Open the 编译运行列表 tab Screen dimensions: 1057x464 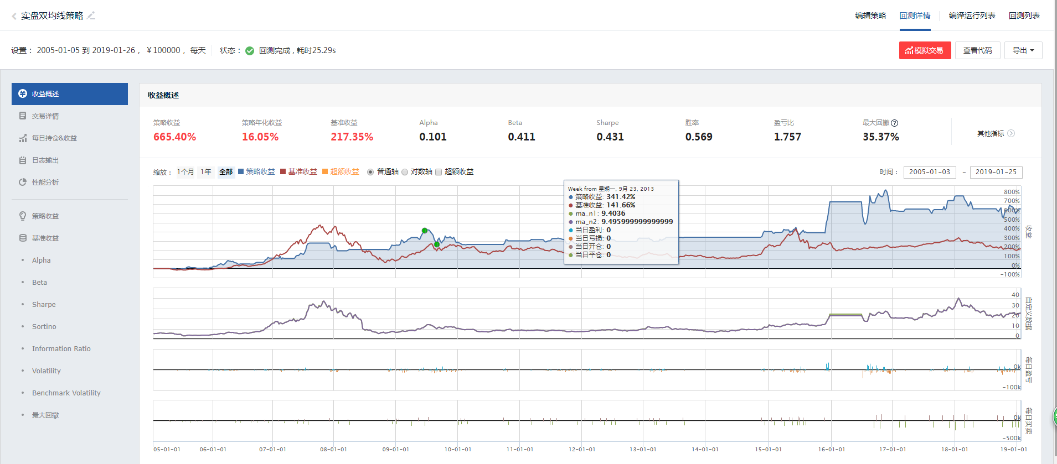(x=972, y=15)
